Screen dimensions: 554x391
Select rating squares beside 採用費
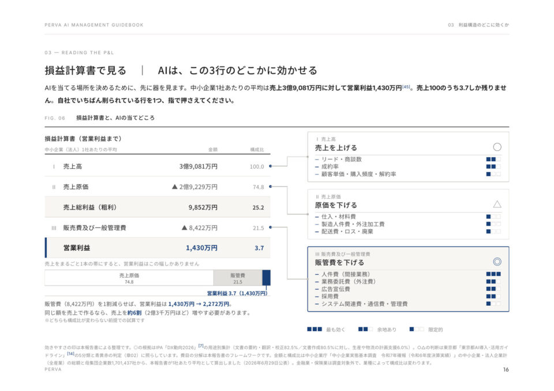coord(493,297)
